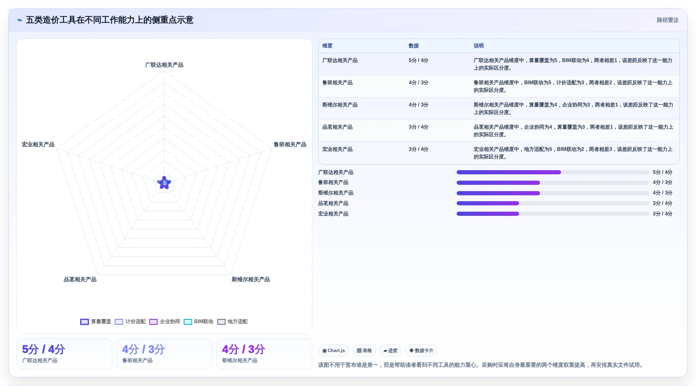This screenshot has width=696, height=386.
Task: Click the 广联达 row description about 算量覆盖为5
Action: tap(573, 64)
